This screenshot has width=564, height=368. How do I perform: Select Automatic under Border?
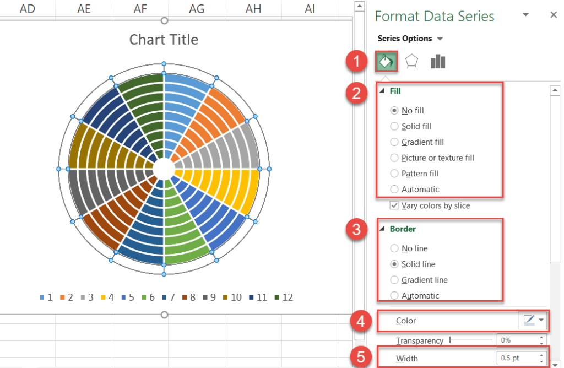tap(394, 295)
